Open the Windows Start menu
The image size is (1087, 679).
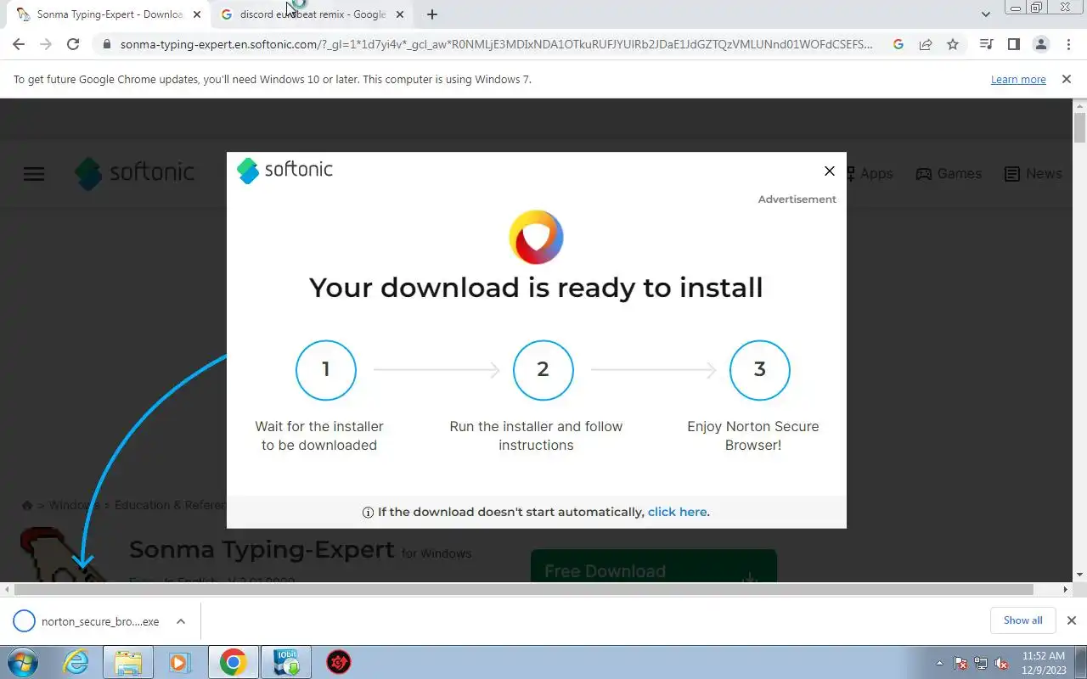click(x=23, y=662)
